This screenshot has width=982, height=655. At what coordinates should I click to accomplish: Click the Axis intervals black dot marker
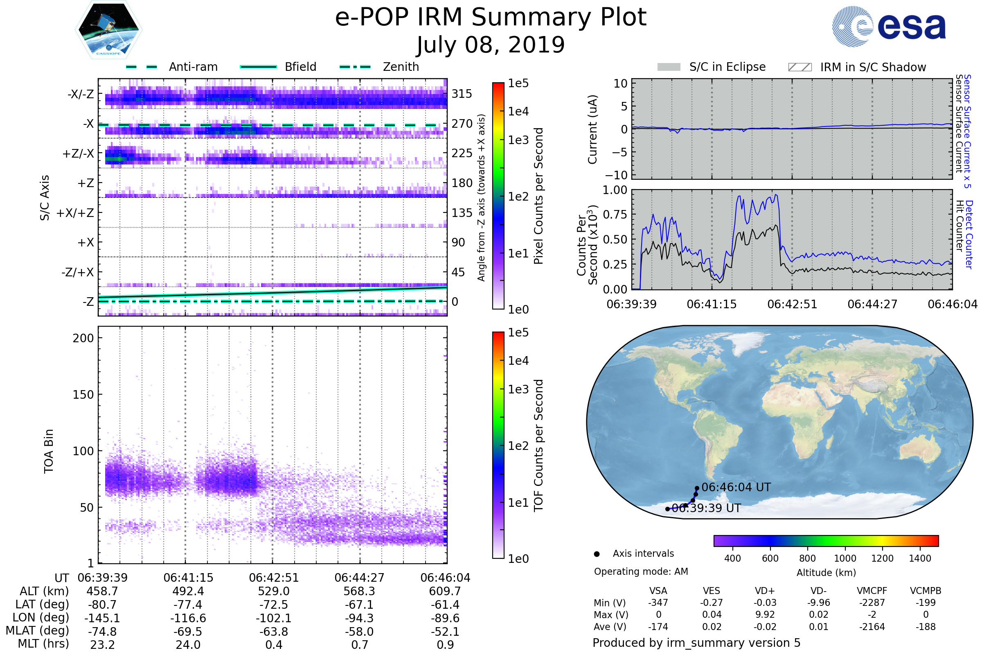pyautogui.click(x=597, y=554)
